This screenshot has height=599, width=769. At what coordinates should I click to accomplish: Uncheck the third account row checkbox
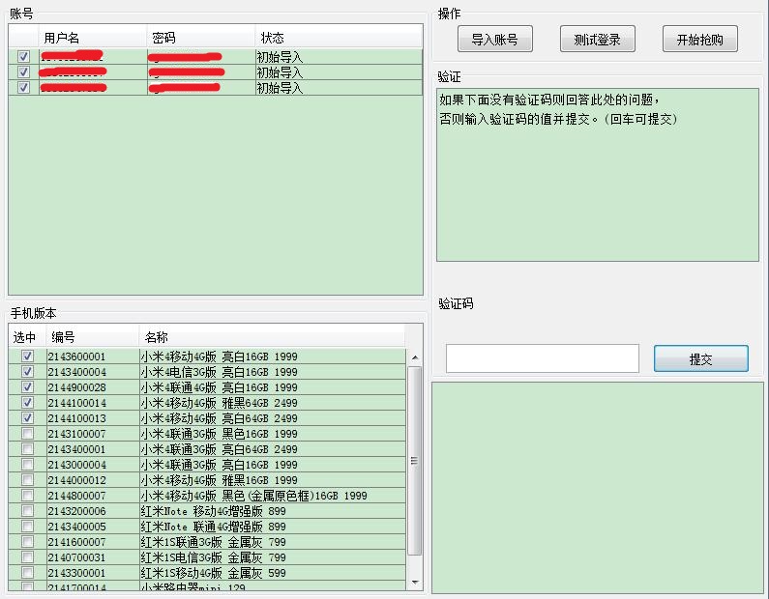pyautogui.click(x=23, y=87)
